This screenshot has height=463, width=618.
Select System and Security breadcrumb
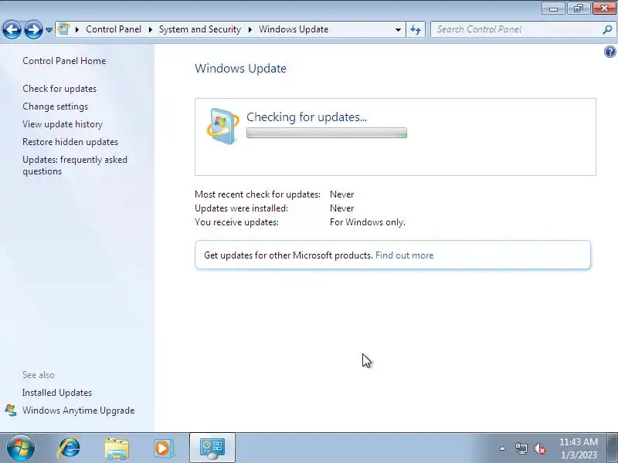[x=200, y=29]
